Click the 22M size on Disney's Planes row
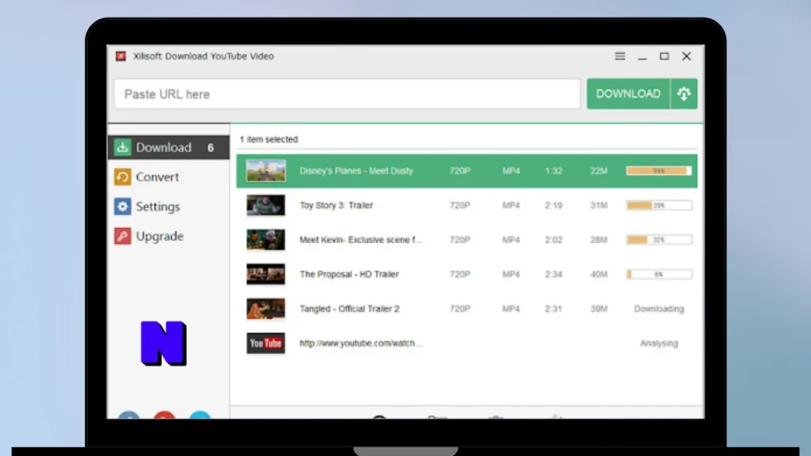 coord(599,171)
